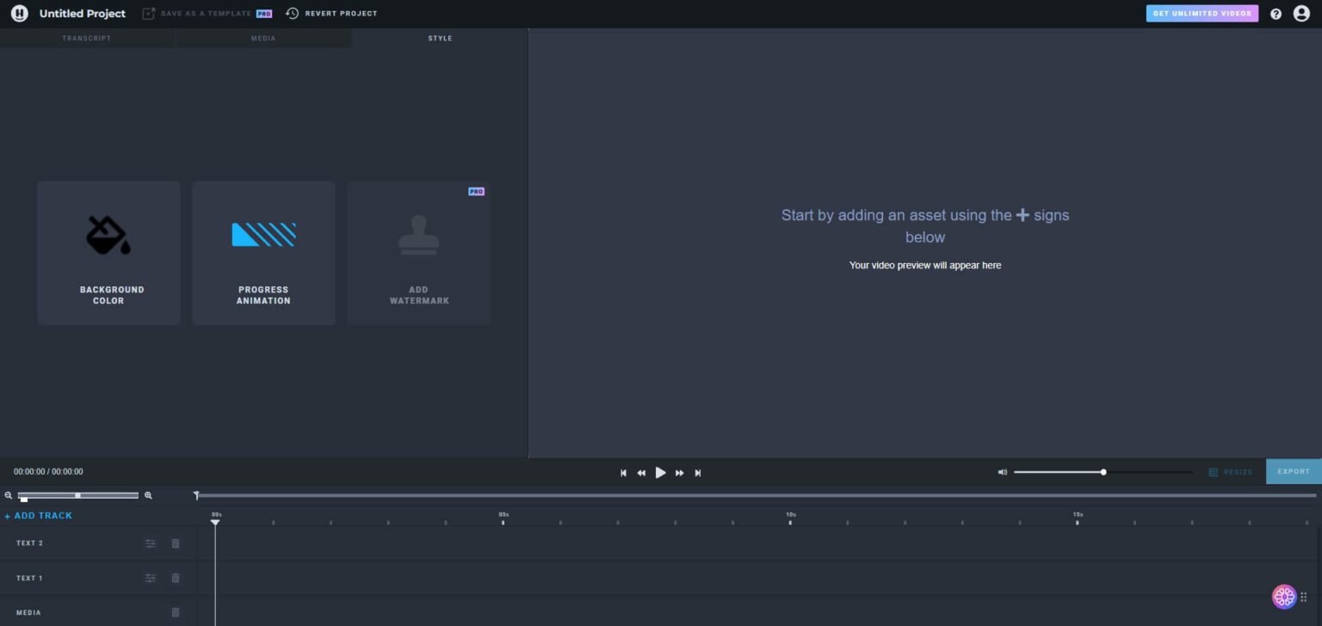
Task: Click the Headliner logo icon
Action: (x=19, y=14)
